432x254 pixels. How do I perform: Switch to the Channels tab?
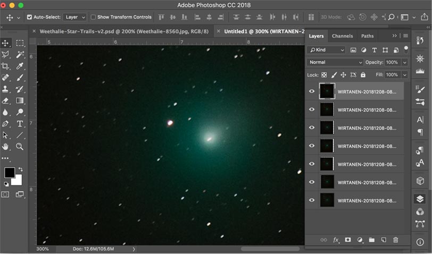[x=342, y=36]
